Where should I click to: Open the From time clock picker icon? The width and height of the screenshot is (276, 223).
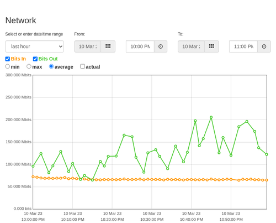[161, 46]
